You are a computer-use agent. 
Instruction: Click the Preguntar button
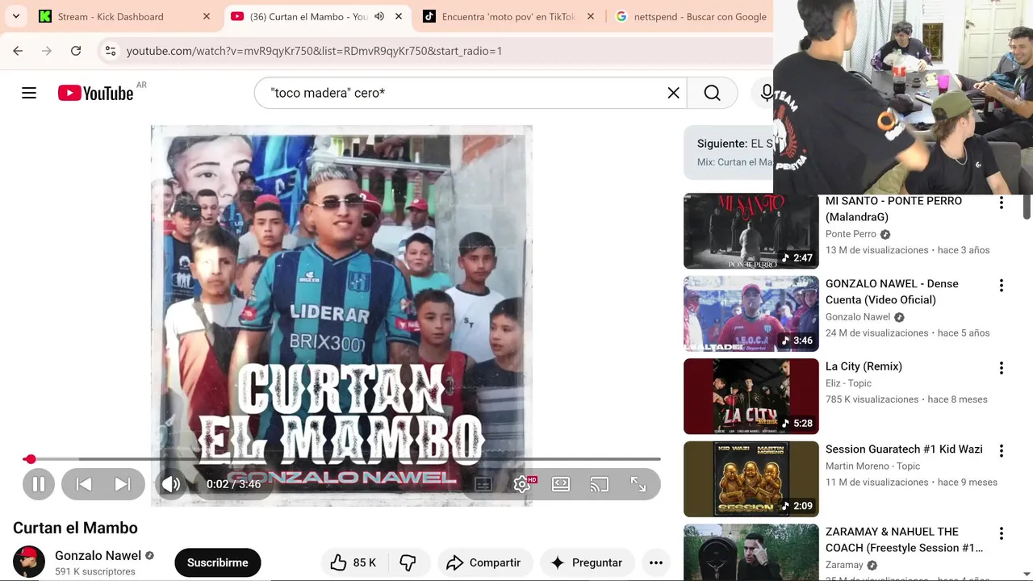click(587, 562)
